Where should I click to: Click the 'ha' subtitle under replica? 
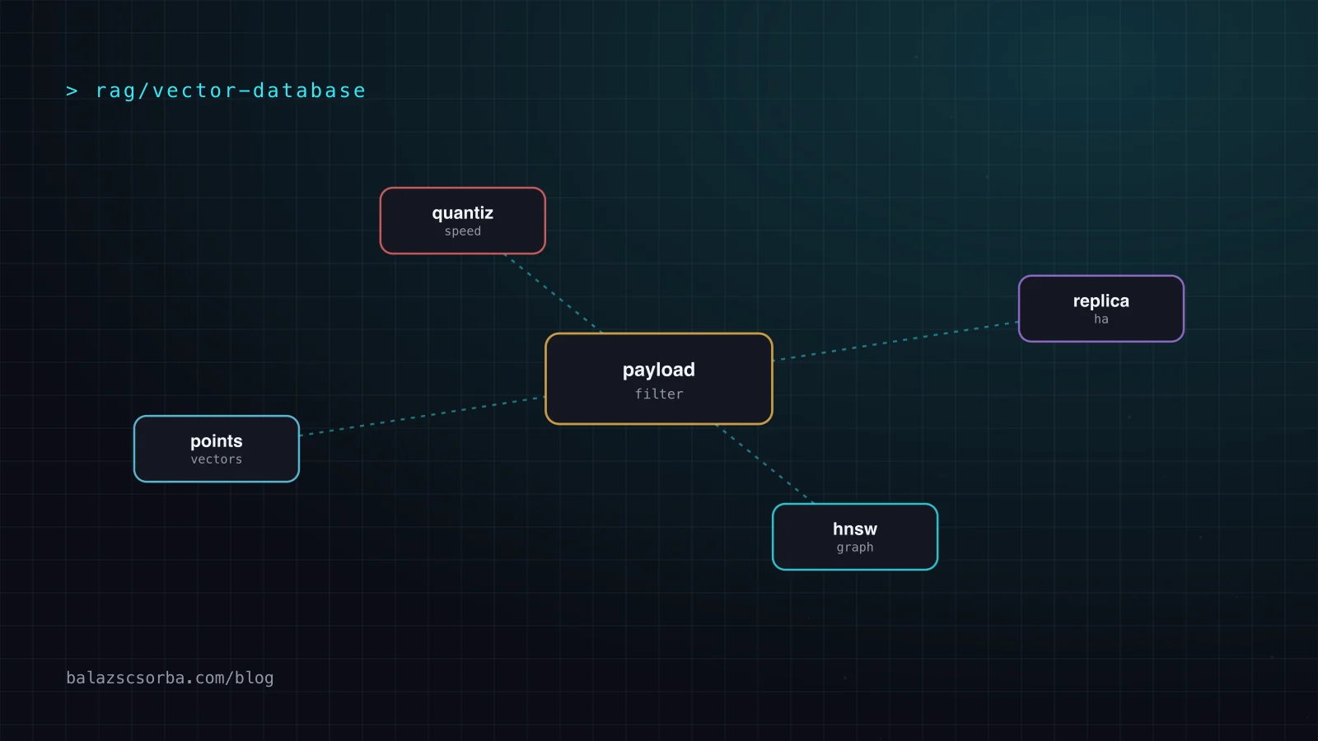[x=1101, y=319]
